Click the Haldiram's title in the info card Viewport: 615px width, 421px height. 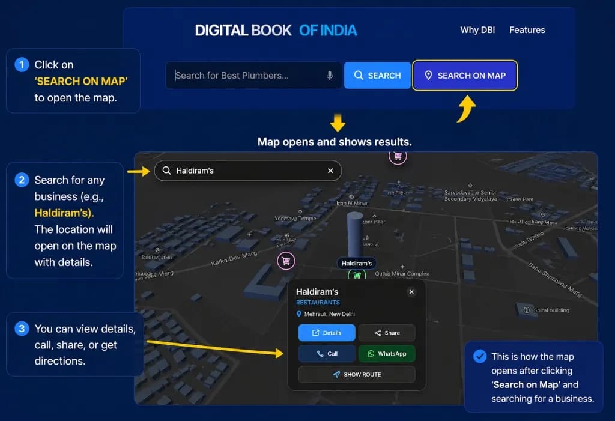click(317, 292)
